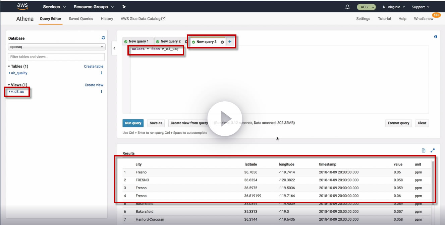Screen dimensions: 445x225
Task: Select the Bakersfield cell in row 6
Action: coord(144,212)
